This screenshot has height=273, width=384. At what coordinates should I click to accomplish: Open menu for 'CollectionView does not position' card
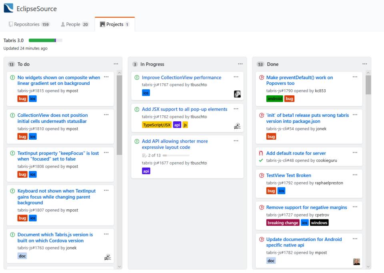click(x=106, y=115)
